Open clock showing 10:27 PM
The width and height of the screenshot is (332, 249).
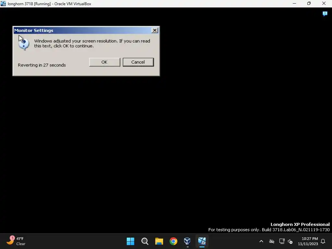308,241
